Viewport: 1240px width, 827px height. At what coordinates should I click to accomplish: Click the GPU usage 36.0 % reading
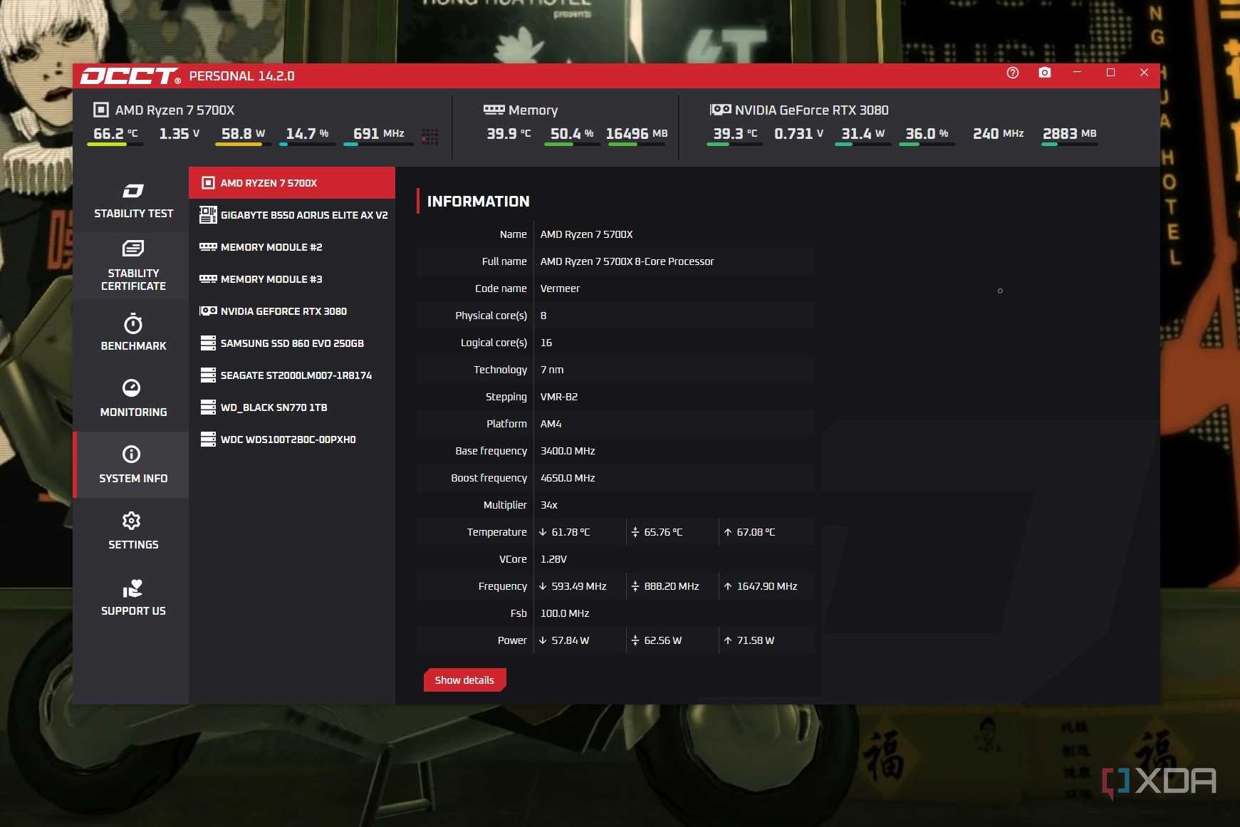tap(927, 134)
